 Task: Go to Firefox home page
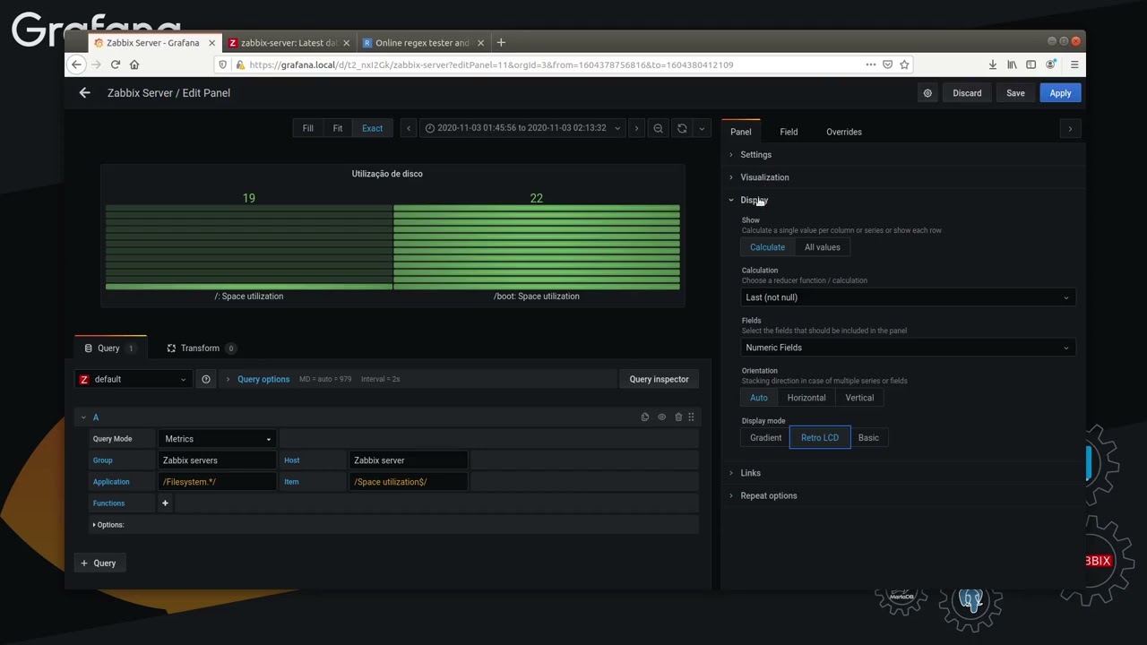coord(134,64)
